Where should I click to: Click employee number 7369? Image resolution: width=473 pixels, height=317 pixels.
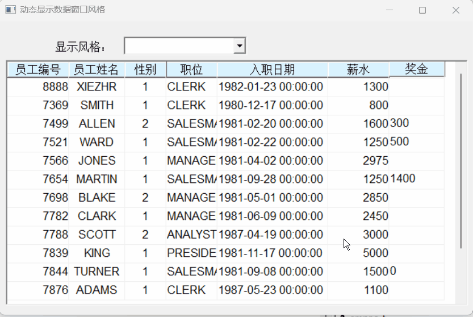pyautogui.click(x=55, y=105)
